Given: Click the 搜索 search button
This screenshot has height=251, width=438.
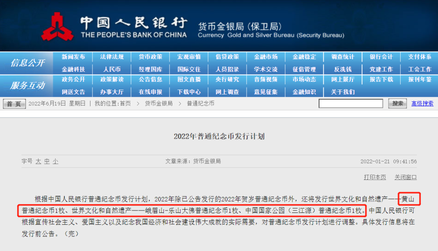Looking at the screenshot, I should (x=397, y=103).
